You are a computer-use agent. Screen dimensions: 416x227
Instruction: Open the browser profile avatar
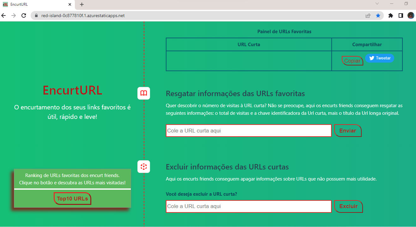pyautogui.click(x=411, y=15)
